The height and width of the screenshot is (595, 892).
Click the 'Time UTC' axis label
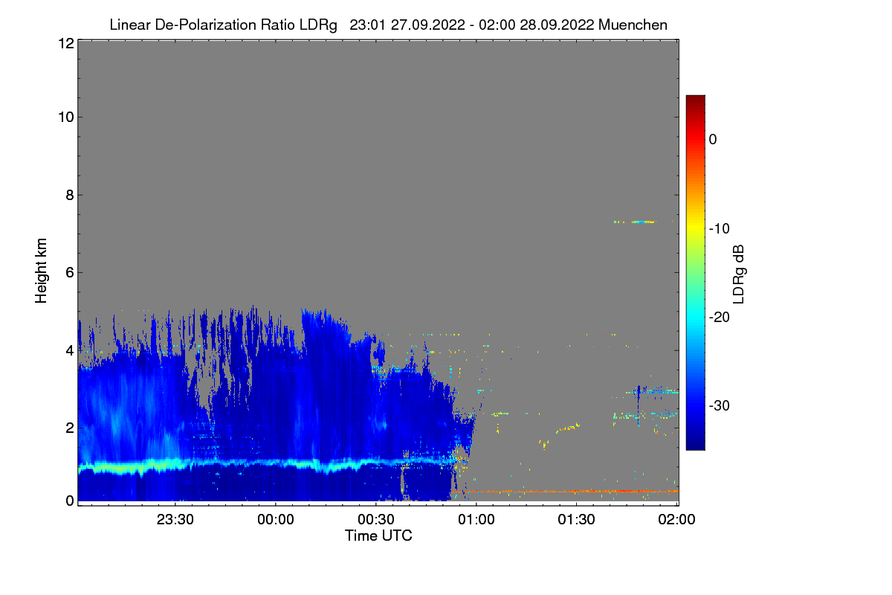pos(378,535)
